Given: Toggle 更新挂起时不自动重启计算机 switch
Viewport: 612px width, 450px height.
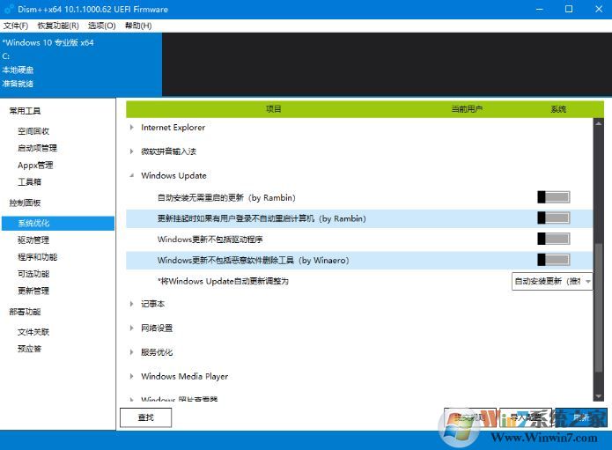Looking at the screenshot, I should pos(553,218).
